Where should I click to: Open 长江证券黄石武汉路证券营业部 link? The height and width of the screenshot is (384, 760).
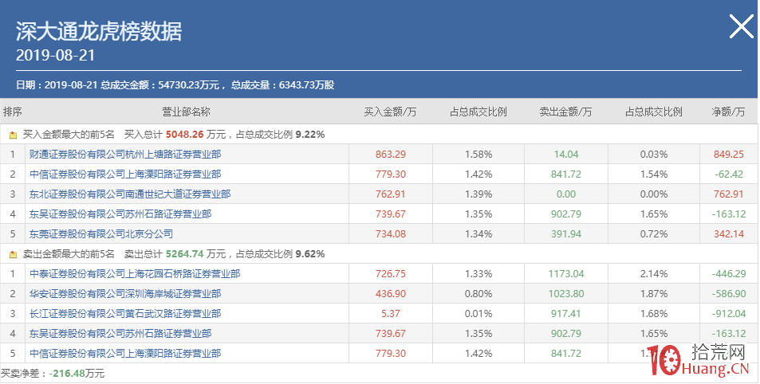[x=125, y=314]
